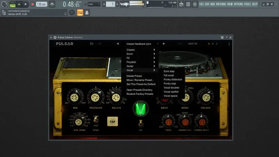
Task: Expand the Guitar preset category
Action: (140, 66)
